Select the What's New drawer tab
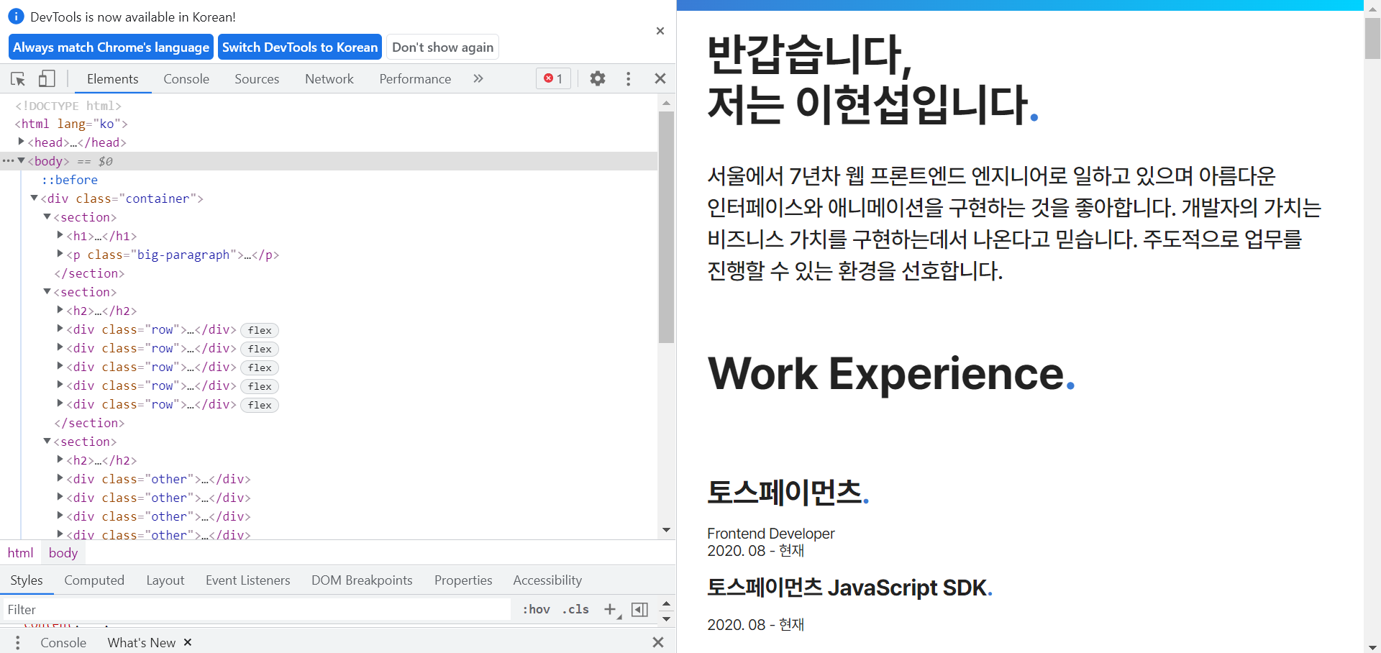Viewport: 1381px width, 653px height. [142, 643]
